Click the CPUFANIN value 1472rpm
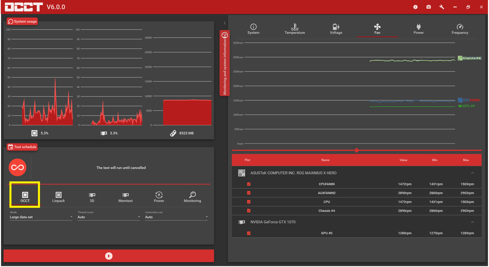This screenshot has height=267, width=489. point(405,184)
